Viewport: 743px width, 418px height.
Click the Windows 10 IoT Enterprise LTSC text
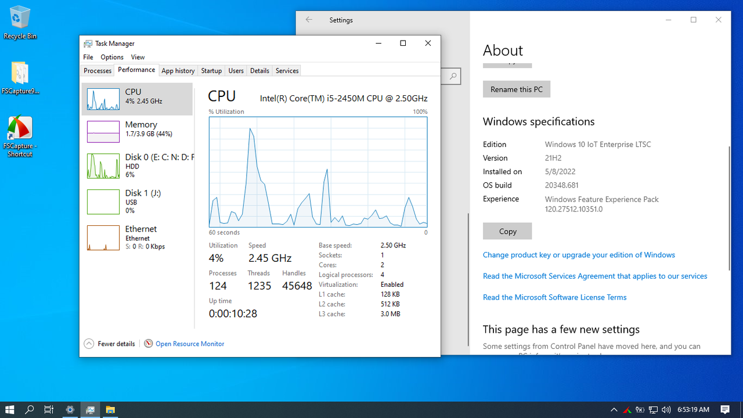(598, 145)
